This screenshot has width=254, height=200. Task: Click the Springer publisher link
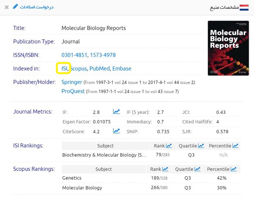pyautogui.click(x=72, y=82)
